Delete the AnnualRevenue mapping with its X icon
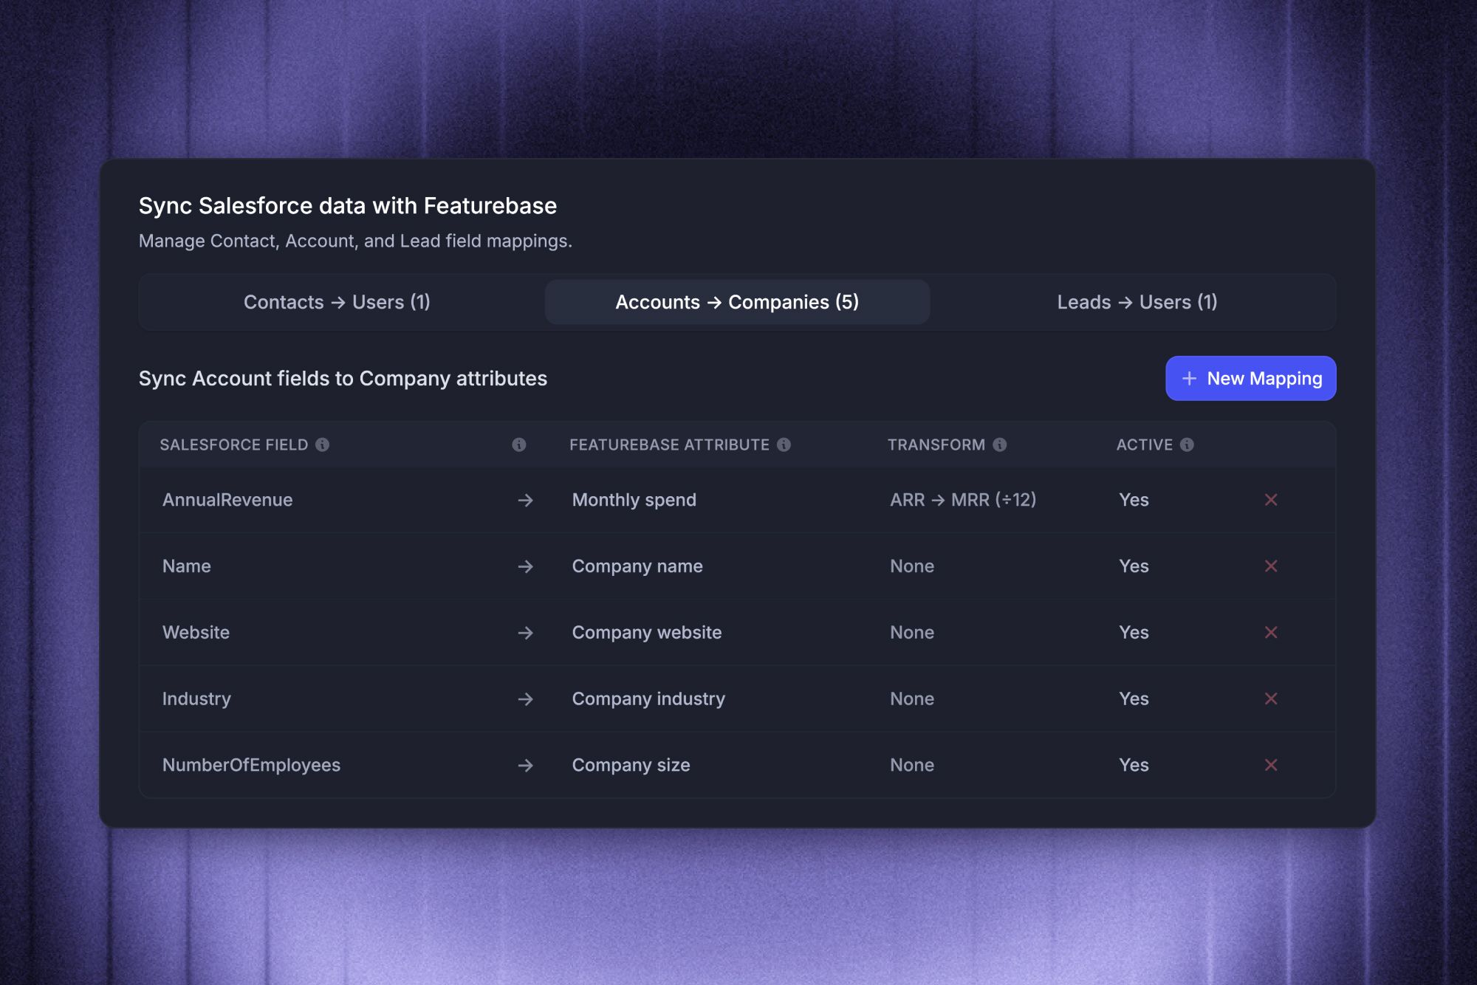The width and height of the screenshot is (1477, 985). 1271,500
